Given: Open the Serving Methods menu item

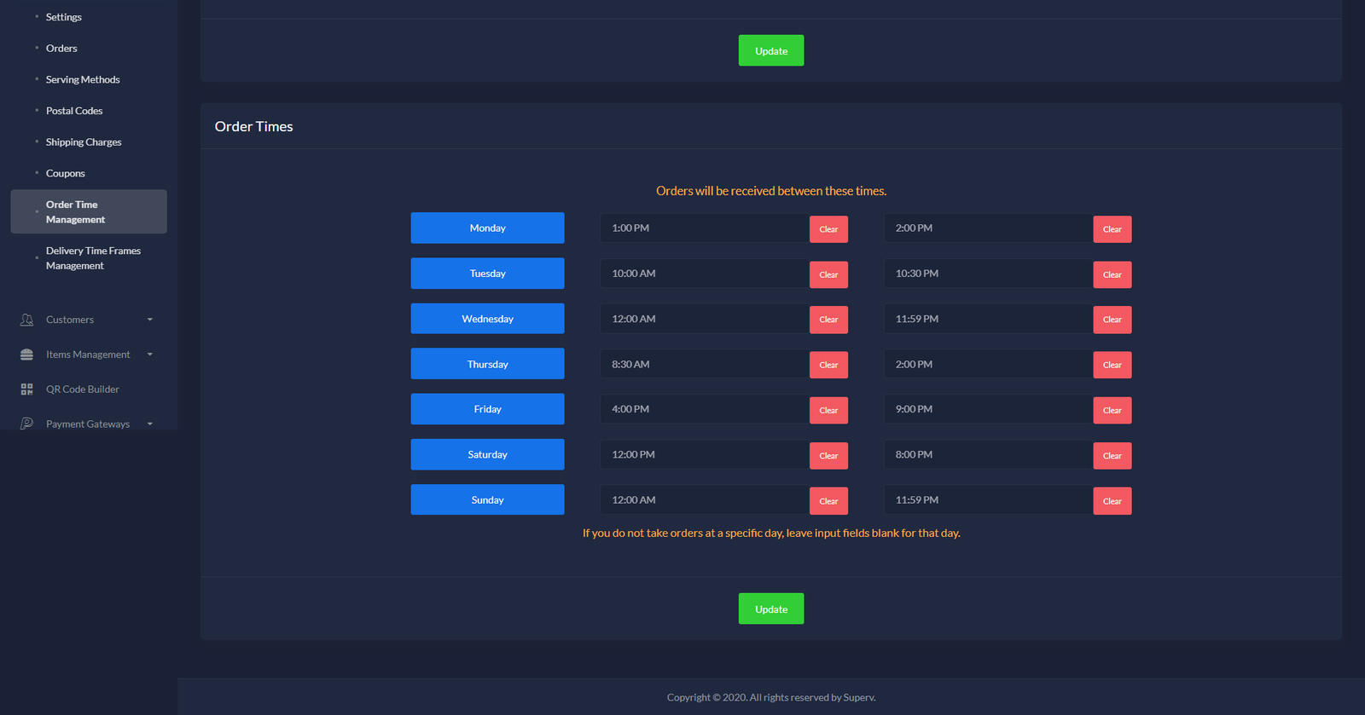Looking at the screenshot, I should coord(83,79).
